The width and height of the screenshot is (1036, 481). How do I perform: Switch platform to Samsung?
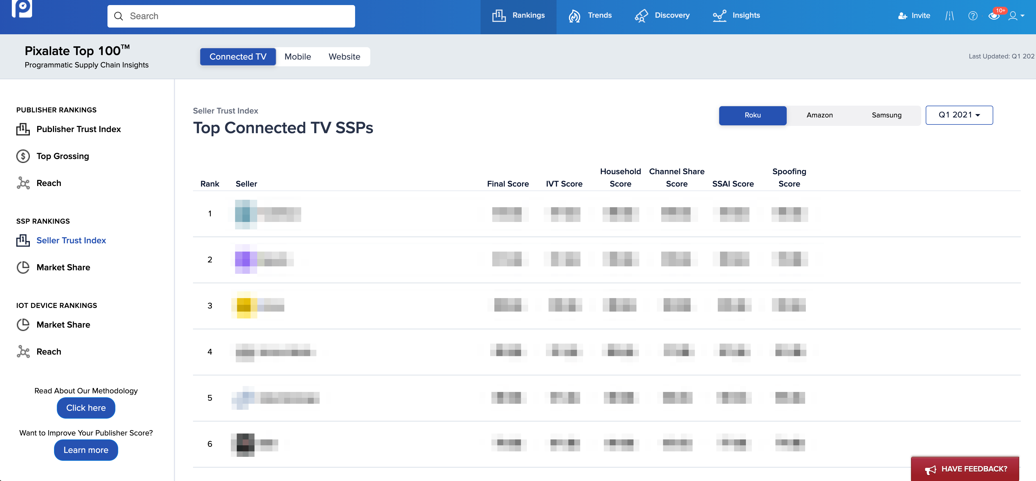click(x=886, y=115)
